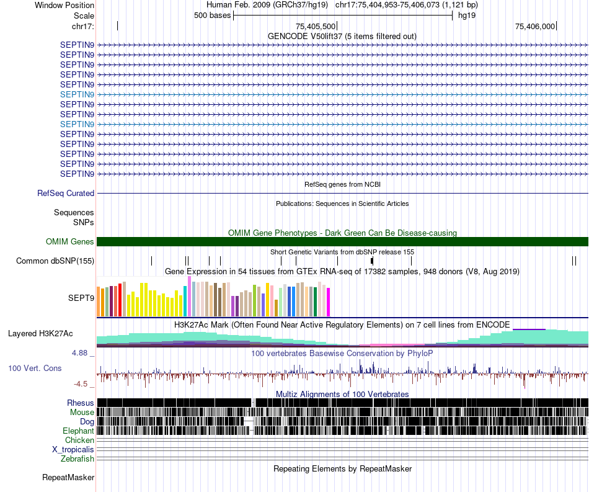This screenshot has height=492, width=589.
Task: Click the 75,406,000 coordinate marker
Action: (536, 26)
